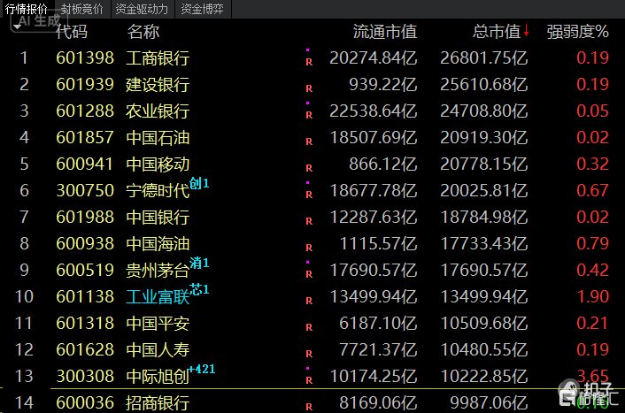Image resolution: width=625 pixels, height=413 pixels.
Task: Select stock name 农业银行
Action: pyautogui.click(x=158, y=111)
